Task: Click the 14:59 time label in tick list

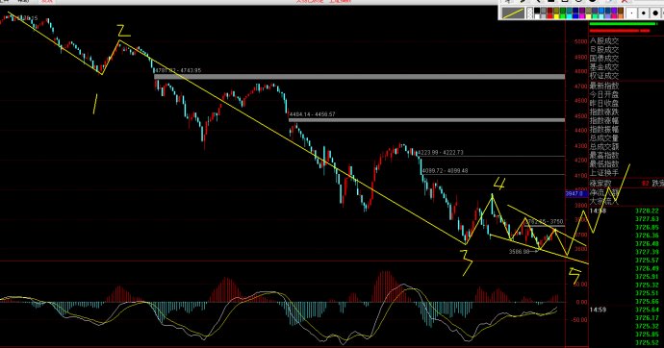Action: click(598, 310)
